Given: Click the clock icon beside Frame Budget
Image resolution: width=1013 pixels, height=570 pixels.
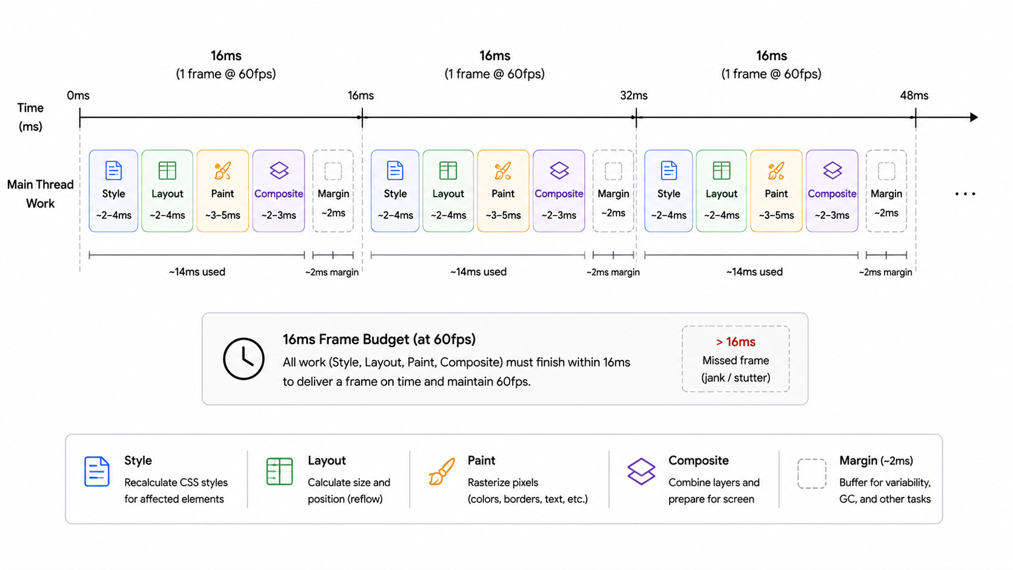Looking at the screenshot, I should coord(244,359).
